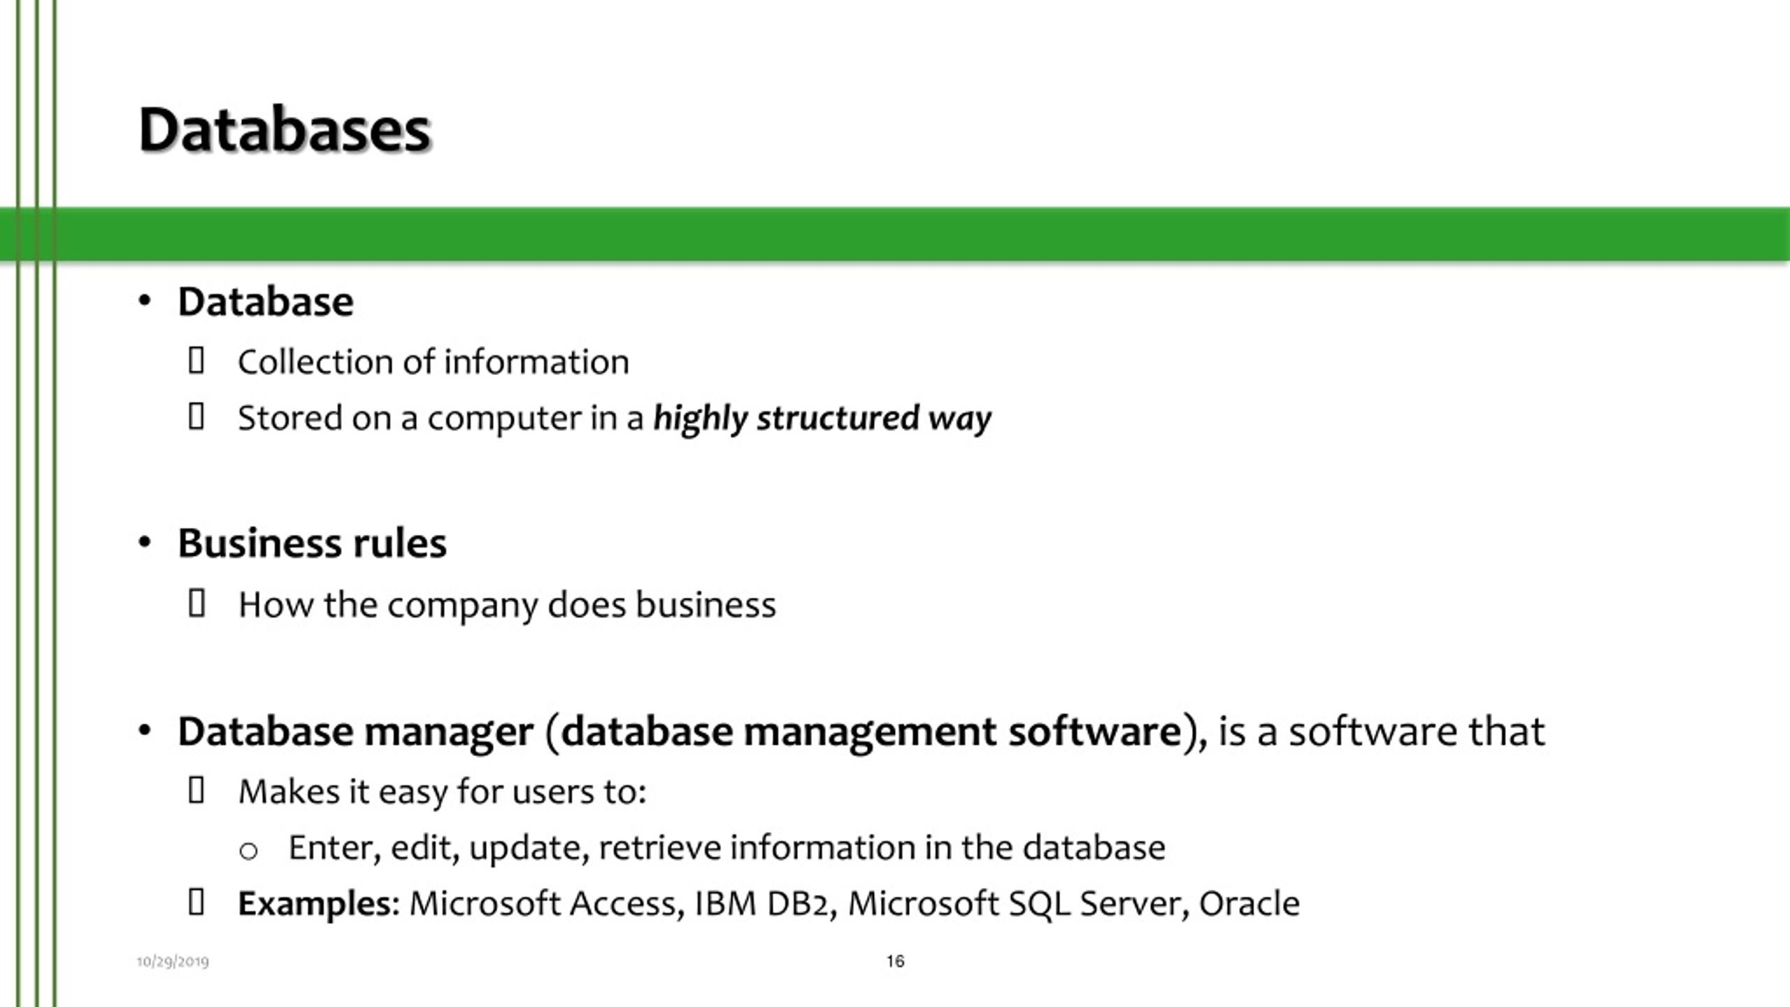Click the bold 'Examples:' label
This screenshot has width=1790, height=1007.
click(x=319, y=904)
